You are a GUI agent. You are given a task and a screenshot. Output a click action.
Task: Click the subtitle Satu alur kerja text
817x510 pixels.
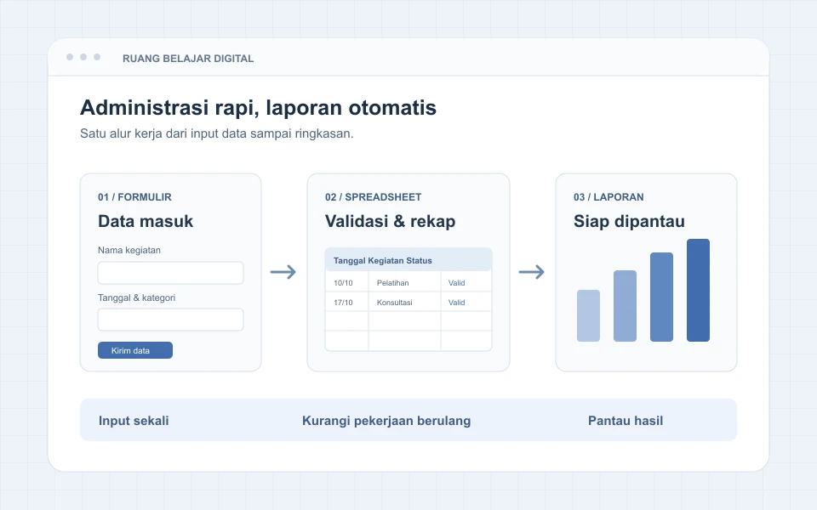point(217,133)
